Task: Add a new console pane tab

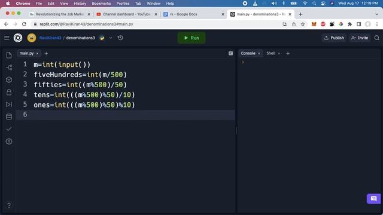Action: point(288,53)
